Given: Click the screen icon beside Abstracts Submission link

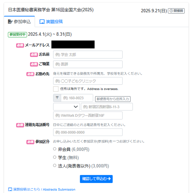Looking at the screenshot, I should point(10,189).
